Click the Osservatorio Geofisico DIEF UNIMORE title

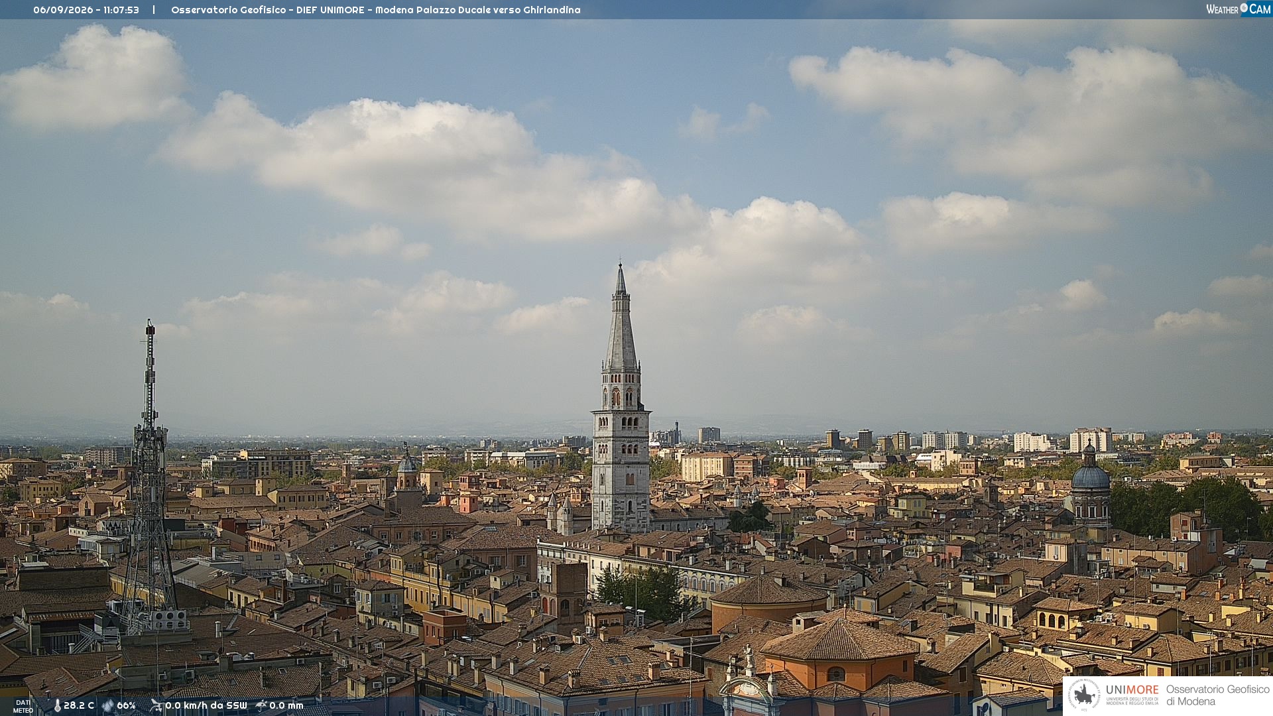pyautogui.click(x=376, y=10)
